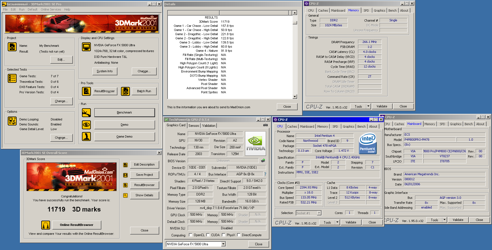Viewport: 492px width, 250px height.
Task: Click the Save Project floppy icon
Action: (125, 175)
